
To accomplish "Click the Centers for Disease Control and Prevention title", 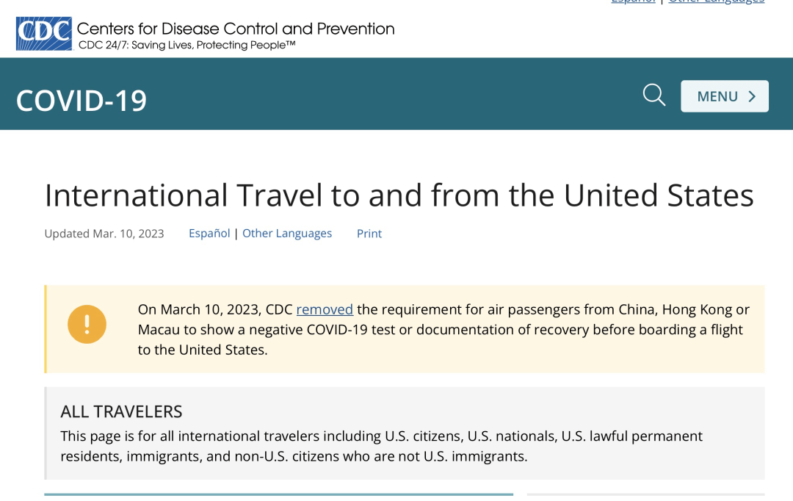I will 236,29.
